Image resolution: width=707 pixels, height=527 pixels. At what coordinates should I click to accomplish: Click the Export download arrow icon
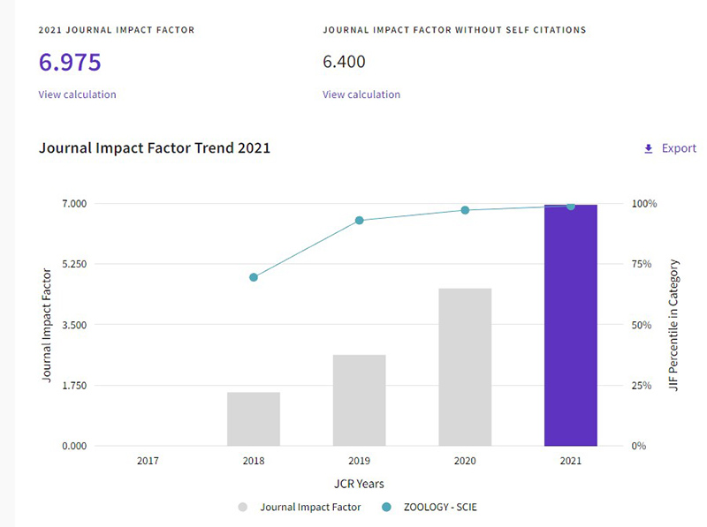[x=648, y=149]
